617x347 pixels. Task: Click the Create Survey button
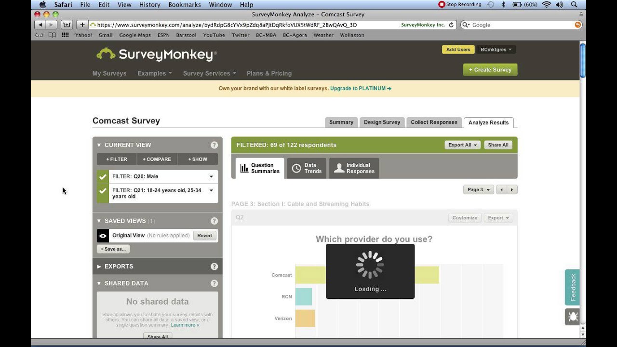click(x=490, y=70)
